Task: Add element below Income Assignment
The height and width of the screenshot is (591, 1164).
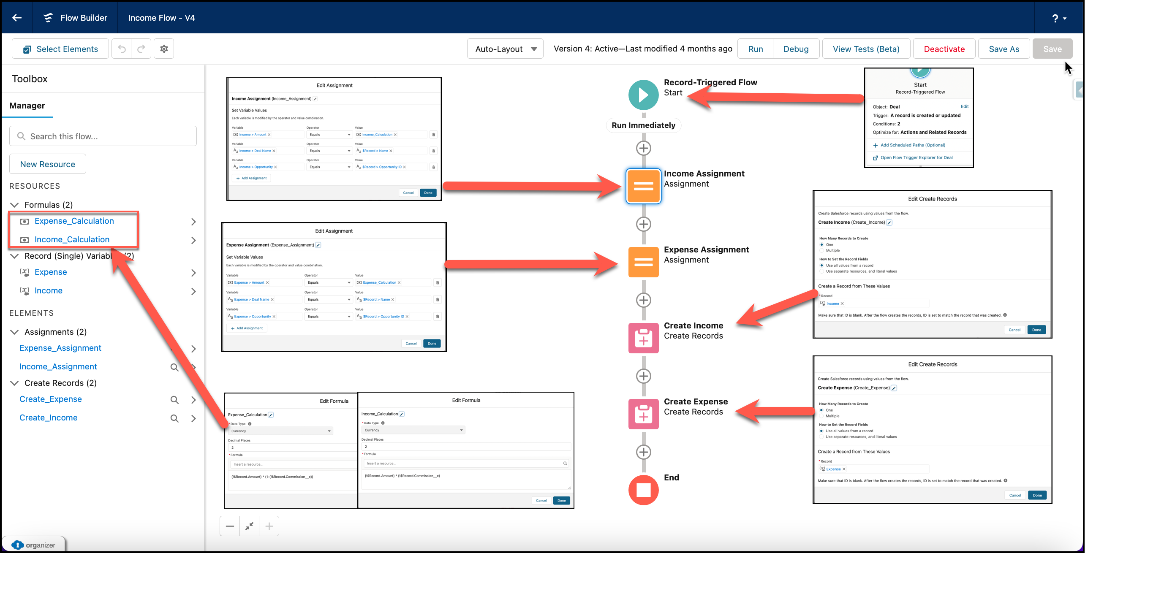Action: (644, 224)
